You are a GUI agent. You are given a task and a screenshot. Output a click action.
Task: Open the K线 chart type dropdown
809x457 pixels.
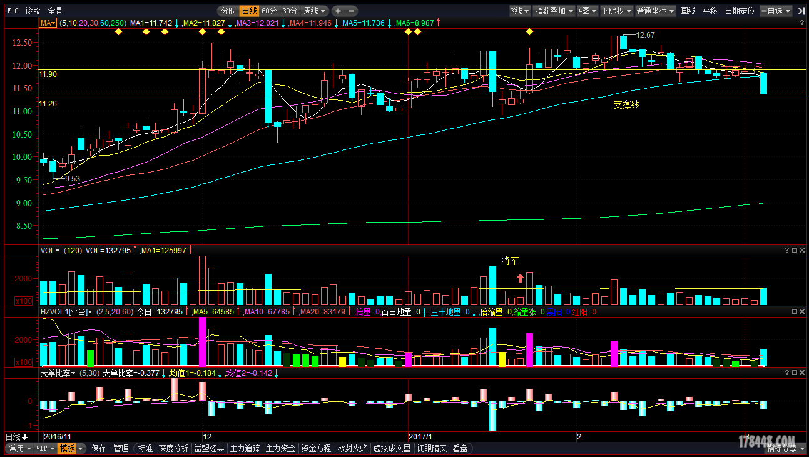520,11
